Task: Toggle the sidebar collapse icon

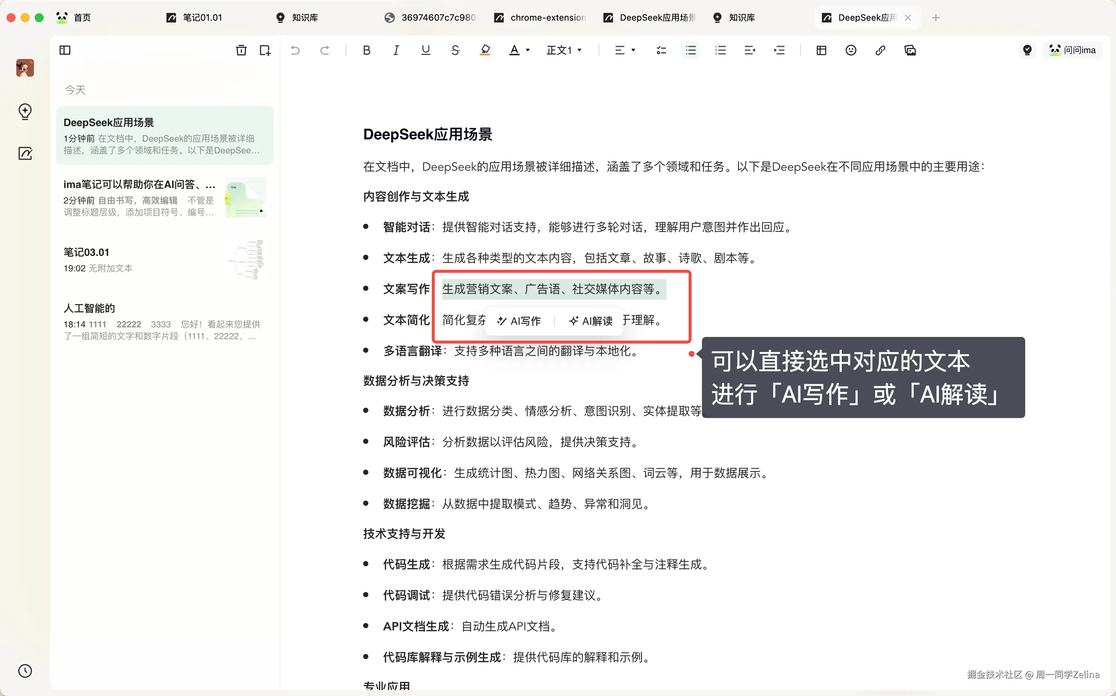Action: click(x=65, y=50)
